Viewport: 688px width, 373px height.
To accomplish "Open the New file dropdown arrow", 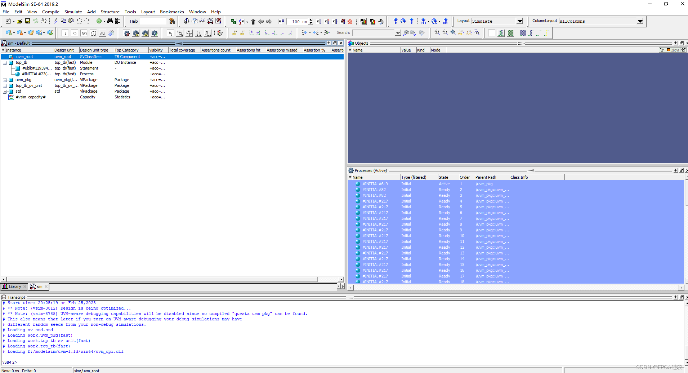I will 13,22.
